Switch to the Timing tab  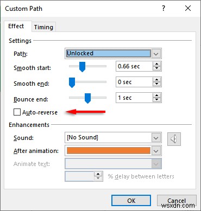[43, 27]
